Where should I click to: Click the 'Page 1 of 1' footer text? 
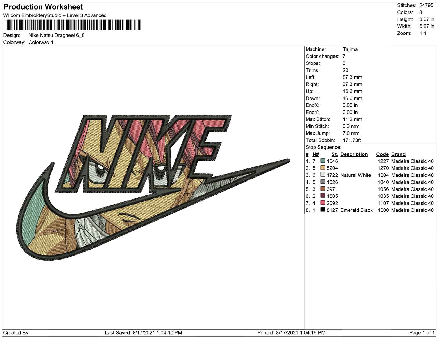pyautogui.click(x=422, y=333)
